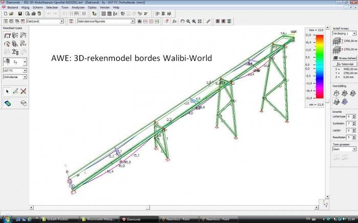The width and height of the screenshot is (358, 223).
Task: Click the 'max = 13,6' legend label
Action: coord(316,30)
